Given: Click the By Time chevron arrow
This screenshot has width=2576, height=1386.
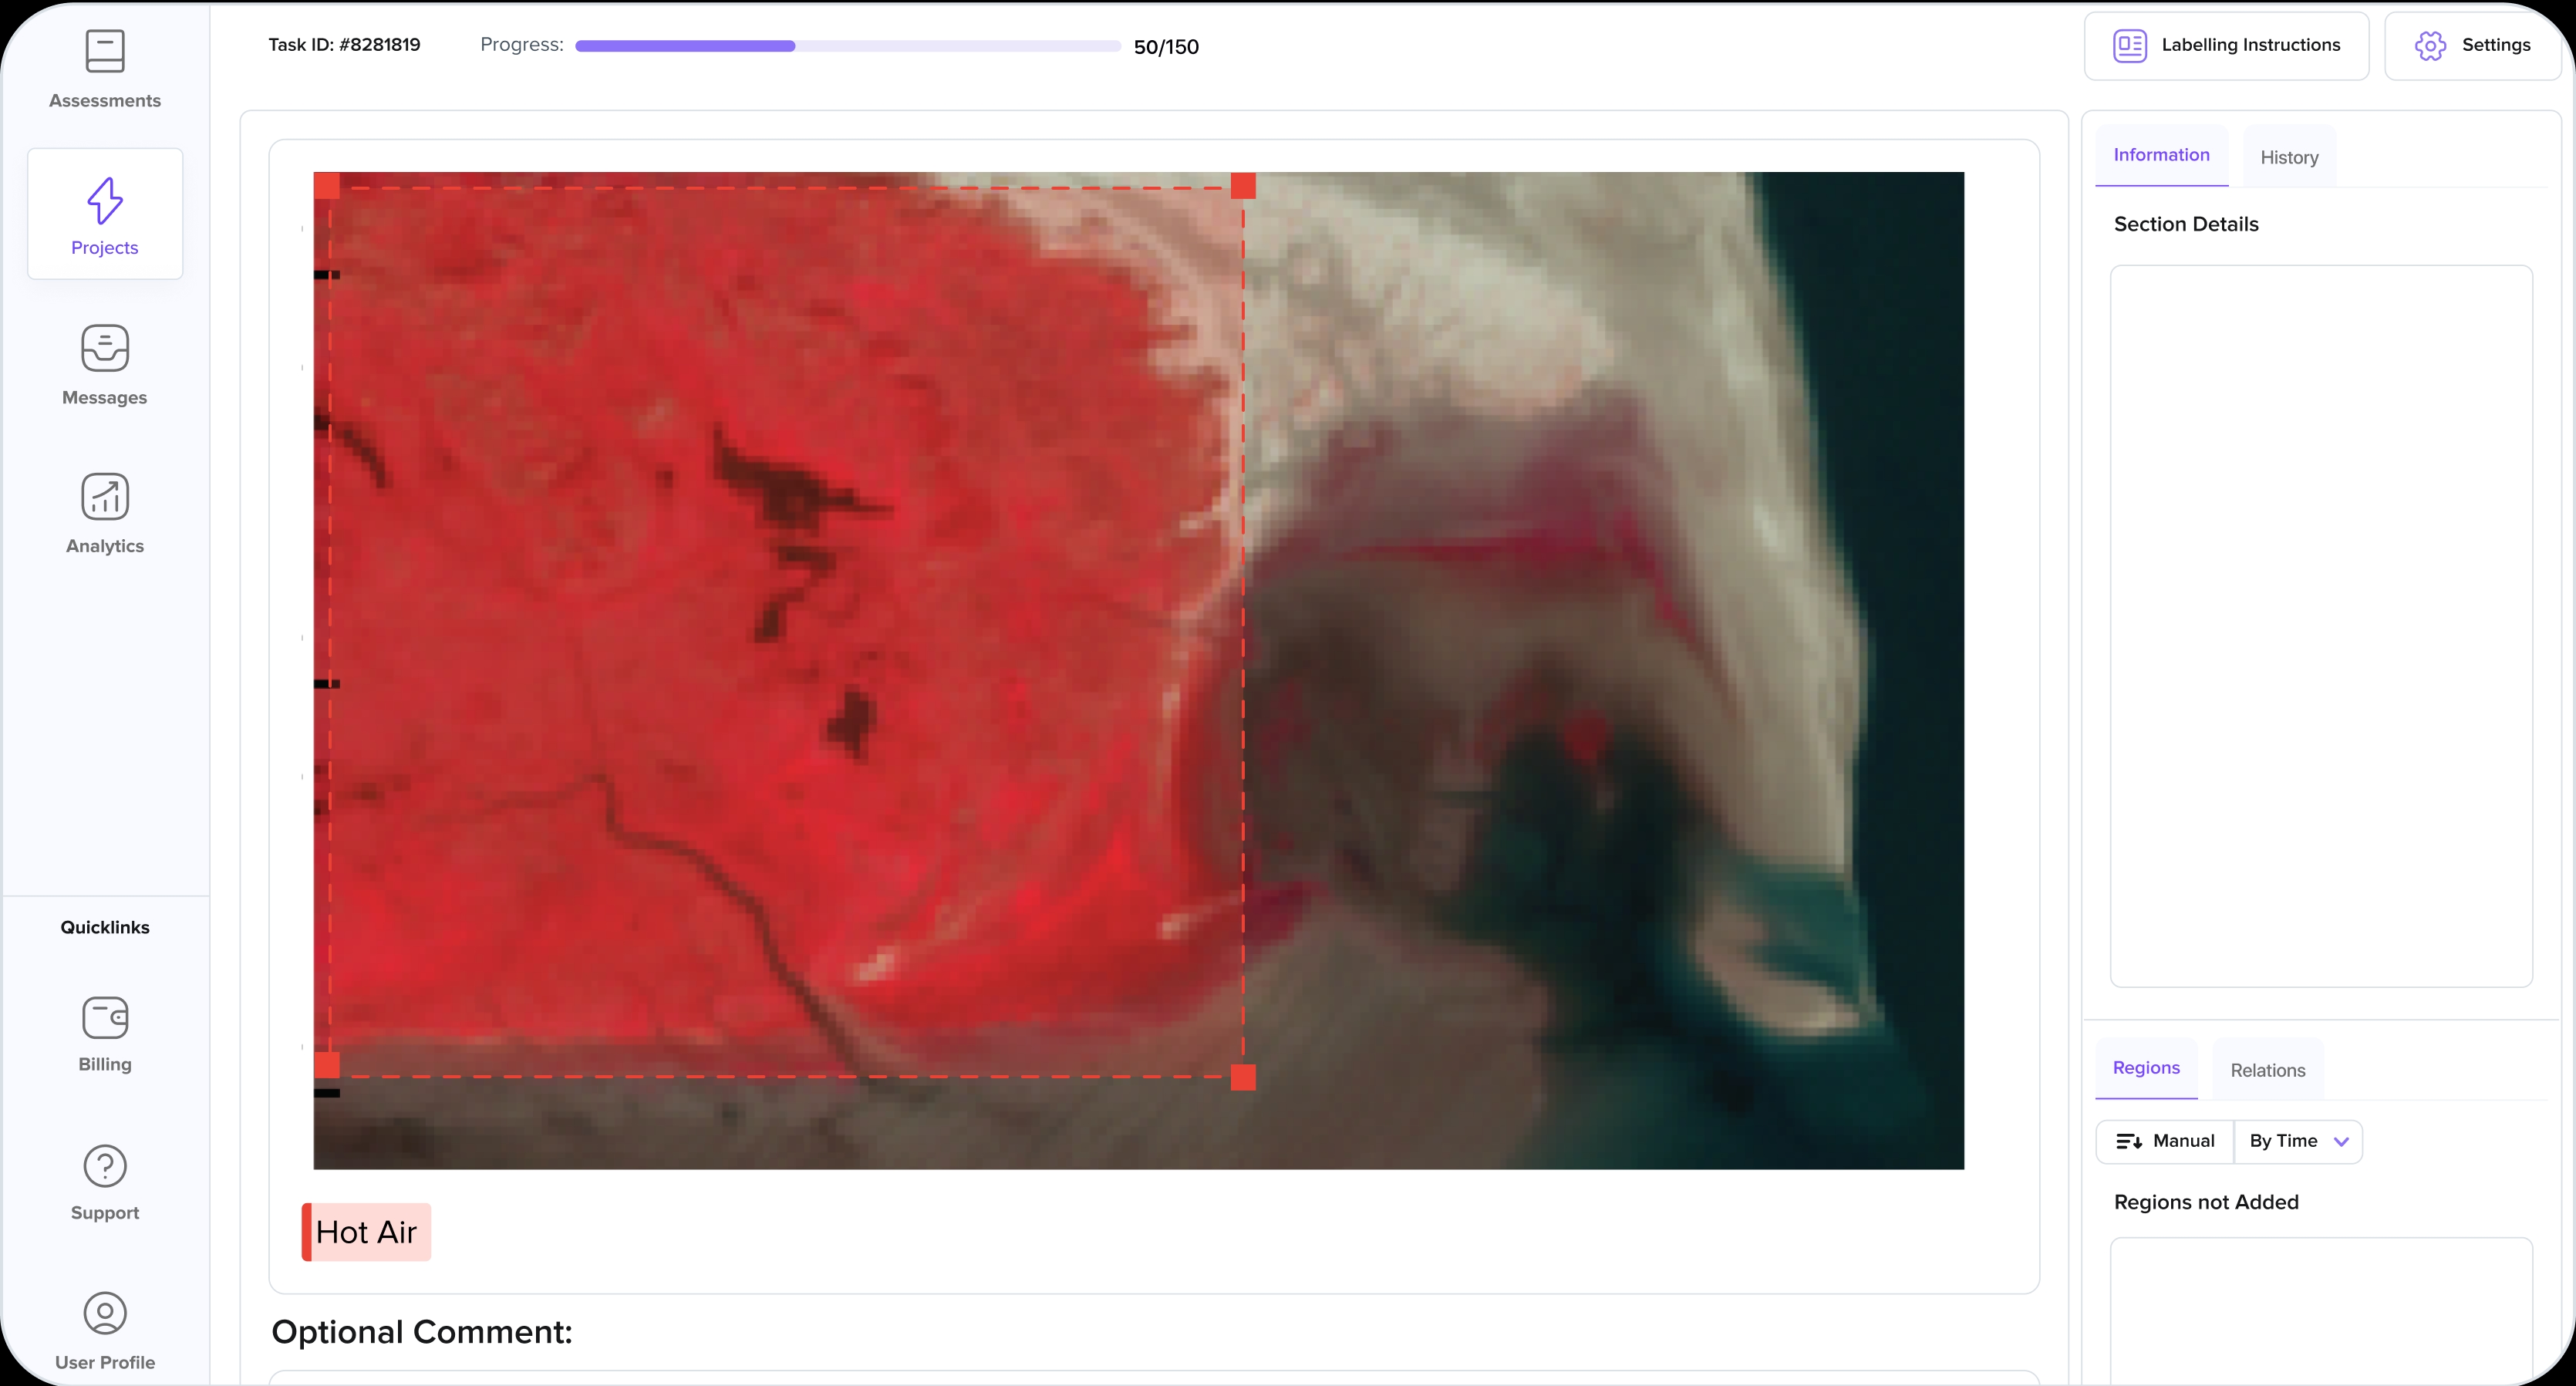Looking at the screenshot, I should 2341,1142.
